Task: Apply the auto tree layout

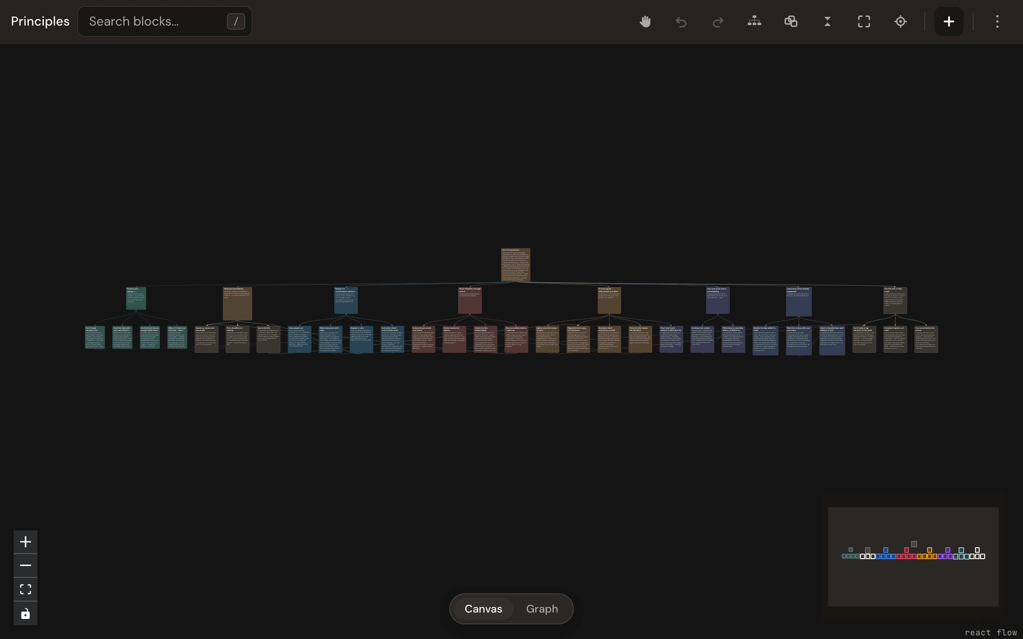Action: coord(754,21)
